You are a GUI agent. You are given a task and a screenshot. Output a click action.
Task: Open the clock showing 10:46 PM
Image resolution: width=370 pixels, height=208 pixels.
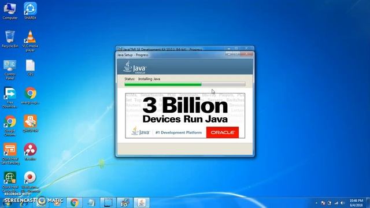coord(356,203)
